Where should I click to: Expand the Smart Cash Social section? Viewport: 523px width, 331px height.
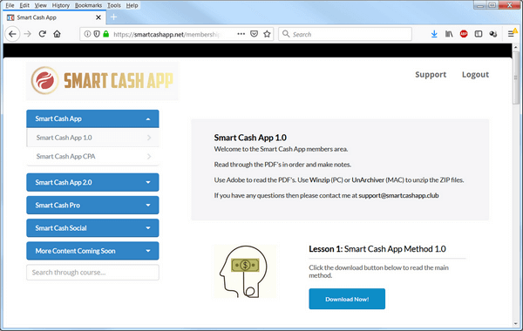[x=92, y=228]
